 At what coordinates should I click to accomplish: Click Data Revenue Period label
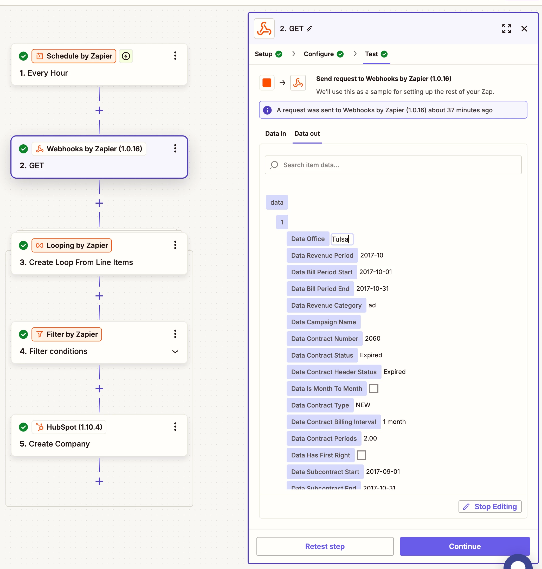[322, 255]
